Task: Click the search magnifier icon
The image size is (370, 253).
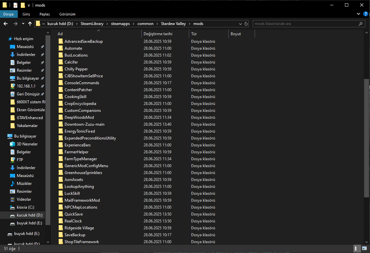Action: click(360, 24)
